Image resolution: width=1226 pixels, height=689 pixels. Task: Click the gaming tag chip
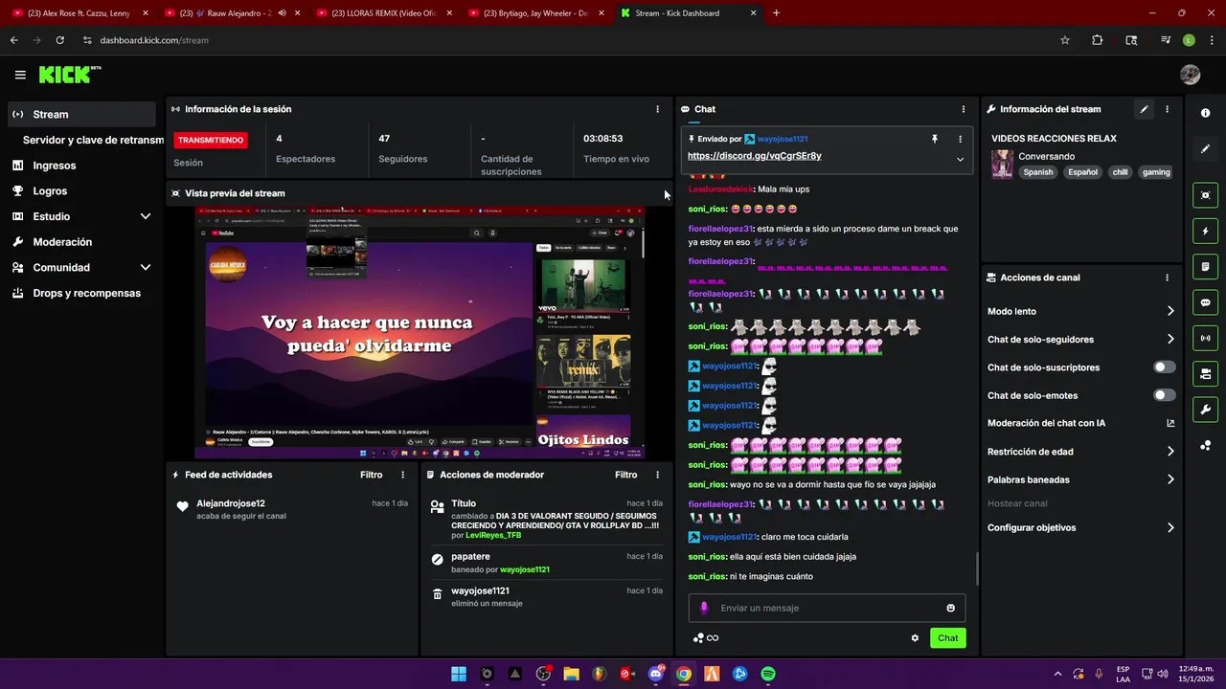click(x=1156, y=172)
